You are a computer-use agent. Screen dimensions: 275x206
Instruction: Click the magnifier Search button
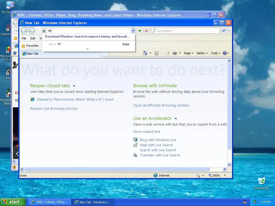coord(224,31)
